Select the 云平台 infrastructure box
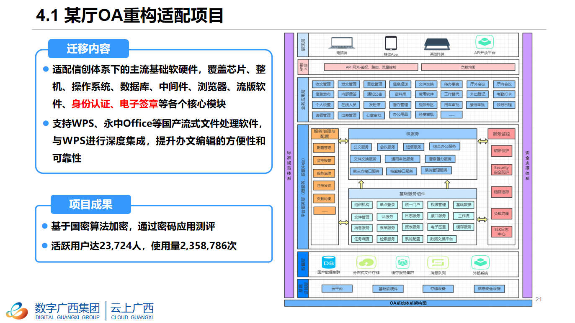This screenshot has width=575, height=323. point(337,288)
